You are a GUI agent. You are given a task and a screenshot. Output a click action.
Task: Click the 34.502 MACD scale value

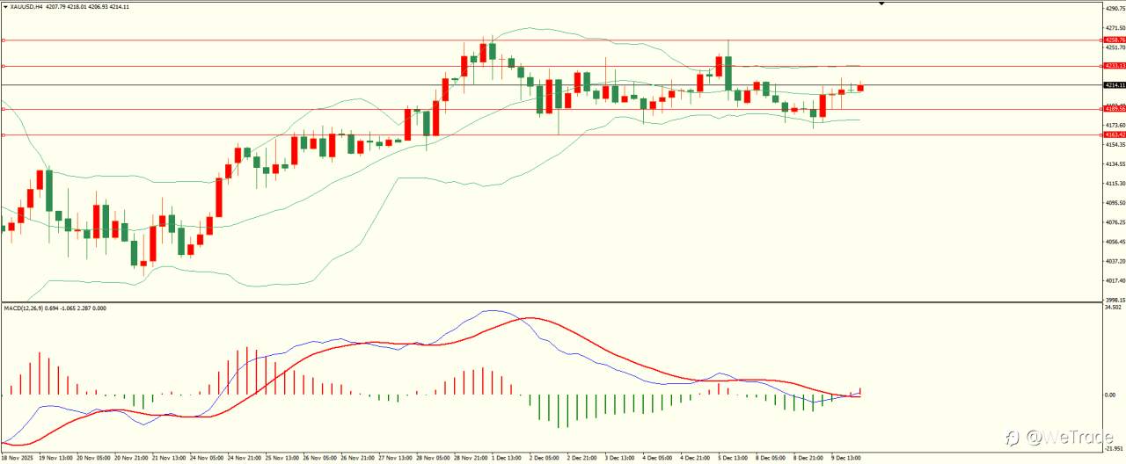1114,308
